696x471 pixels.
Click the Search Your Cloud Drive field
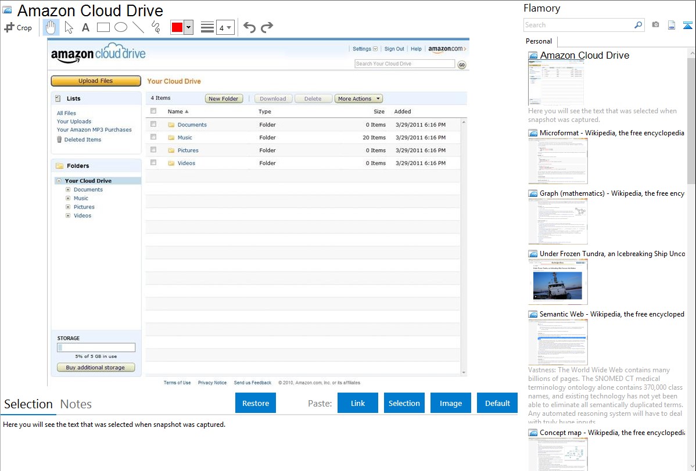pos(405,64)
